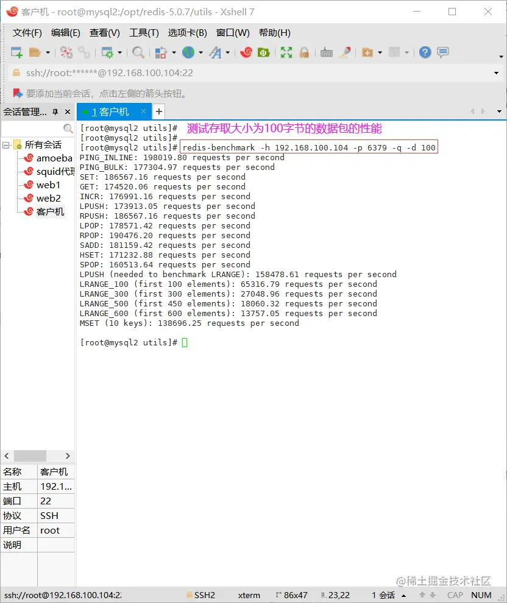Screen dimensions: 507x603
Task: Click the 用户名 value root cell
Action: point(56,531)
